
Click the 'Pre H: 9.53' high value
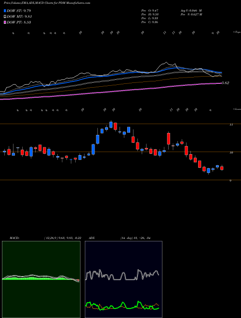(150, 14)
